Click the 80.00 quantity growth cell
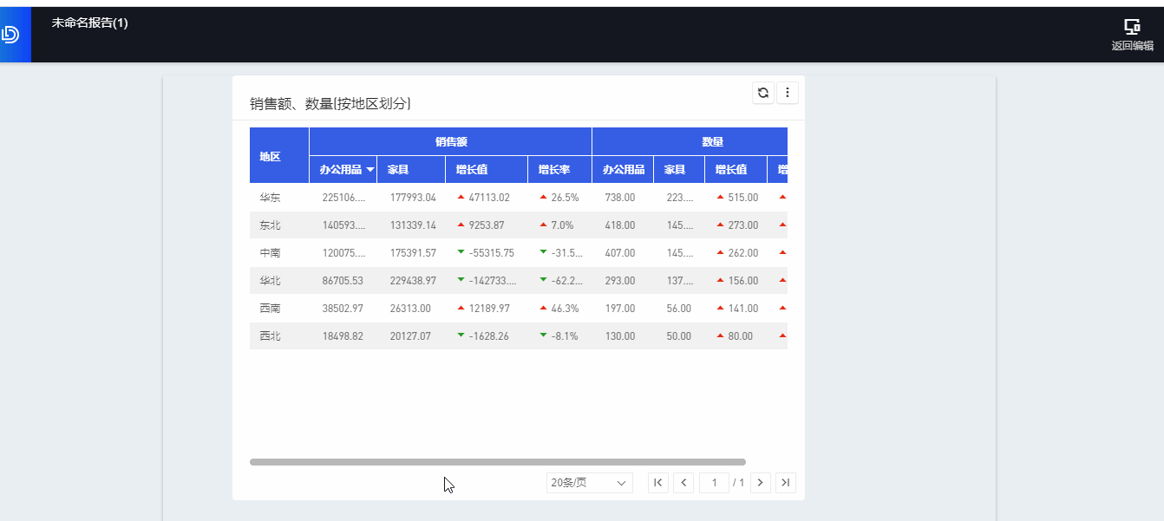Screen dimensions: 1164x521 click(736, 336)
